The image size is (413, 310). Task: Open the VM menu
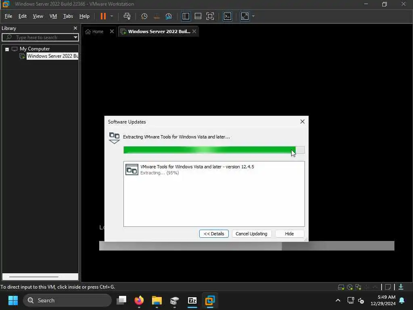(53, 16)
